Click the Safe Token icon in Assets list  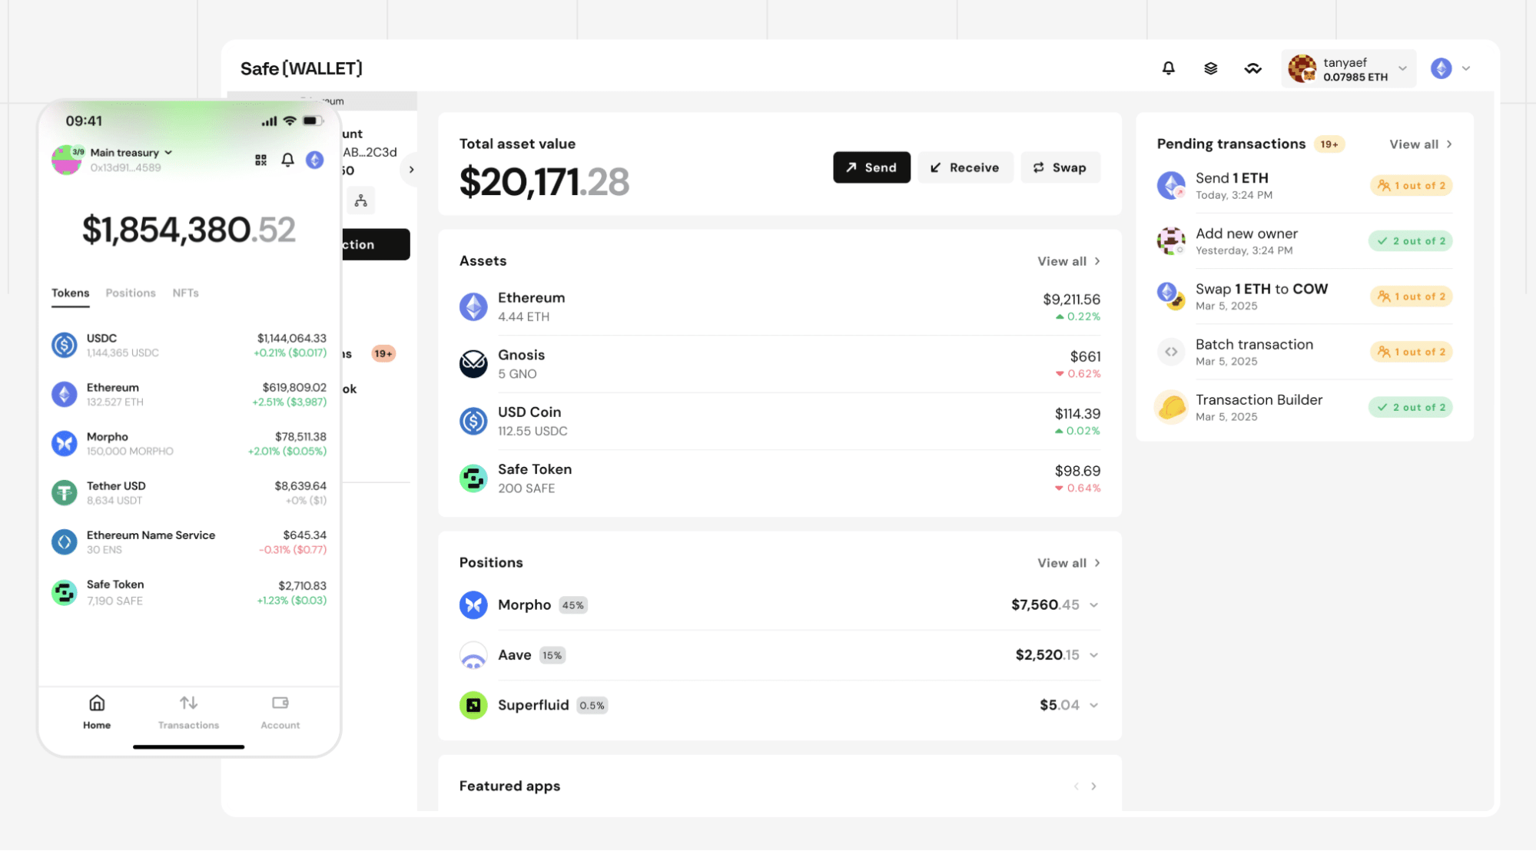(x=473, y=478)
